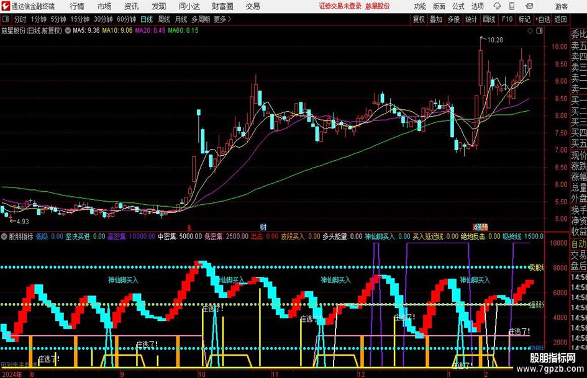Switch to the 15分钟 period tab

[80, 19]
